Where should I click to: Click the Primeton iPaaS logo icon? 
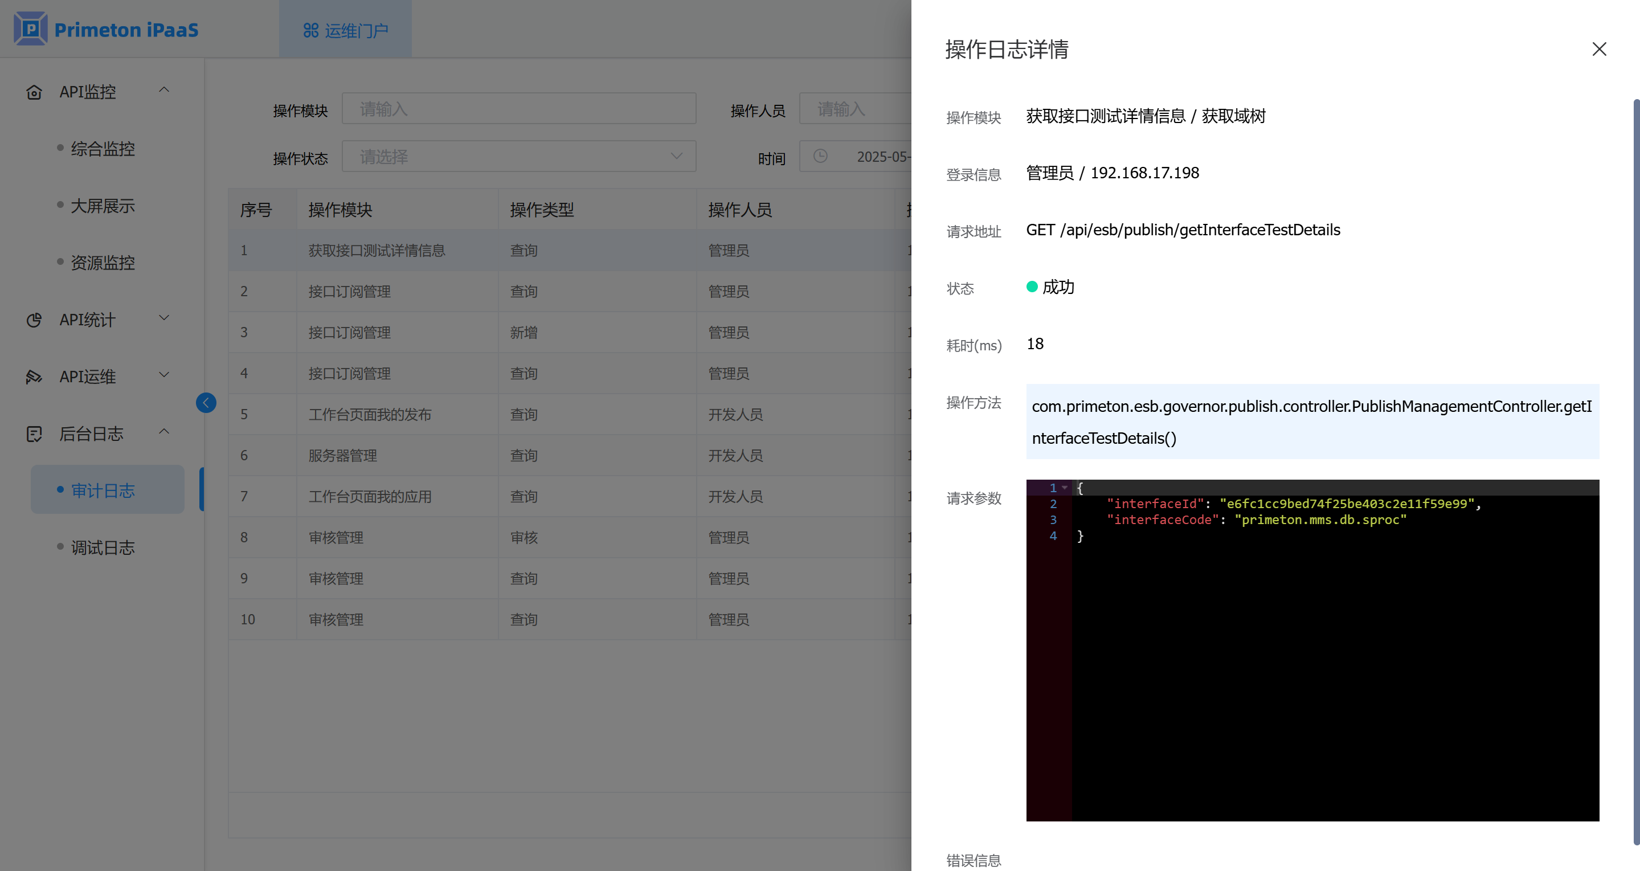[x=31, y=28]
